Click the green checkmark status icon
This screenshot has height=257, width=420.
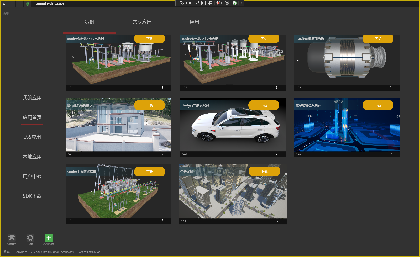coord(234,3)
